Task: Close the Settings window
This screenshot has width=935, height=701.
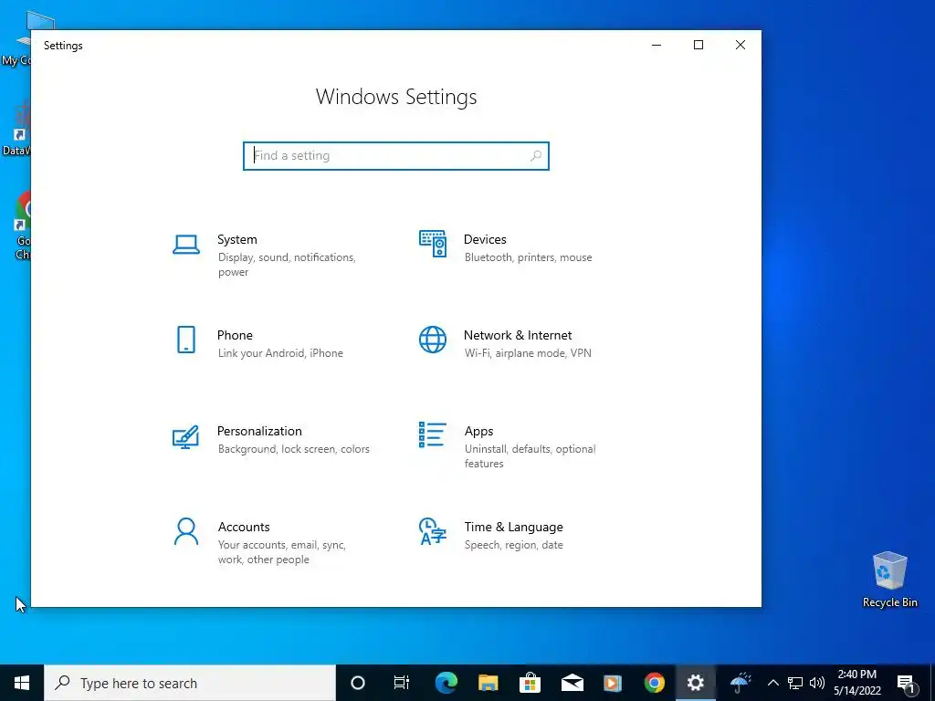Action: point(740,45)
